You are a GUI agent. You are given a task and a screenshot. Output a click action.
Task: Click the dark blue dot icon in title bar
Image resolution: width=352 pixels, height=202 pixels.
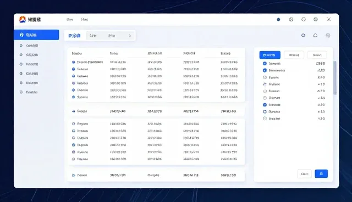[278, 19]
